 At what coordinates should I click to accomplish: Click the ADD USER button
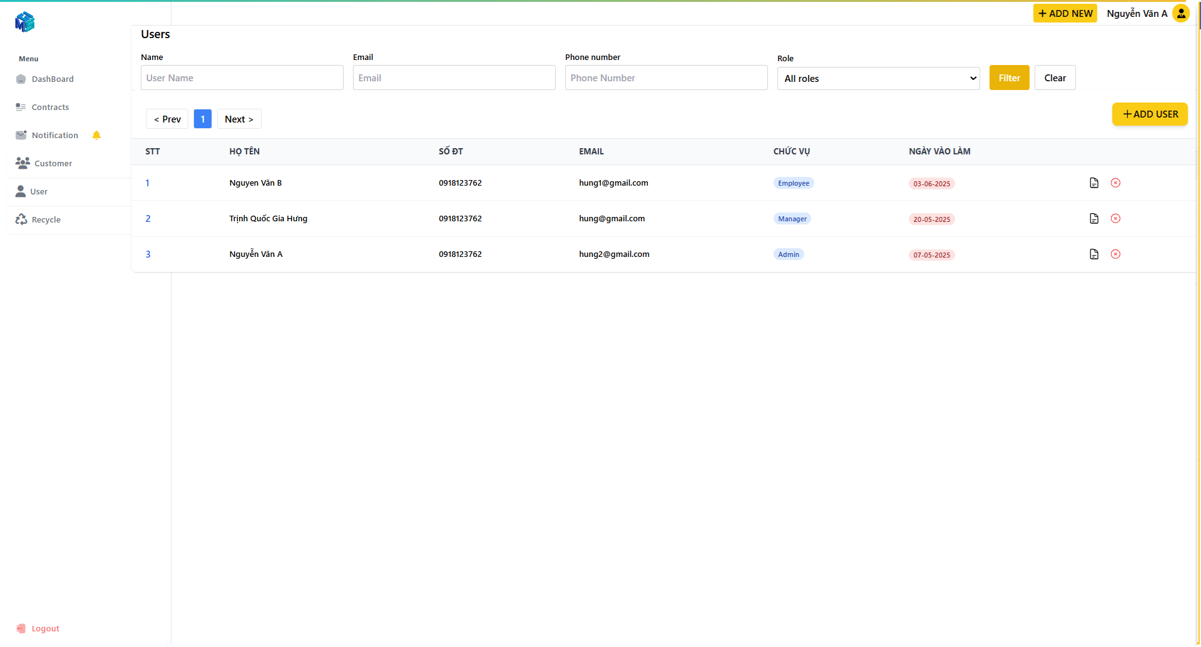(x=1149, y=114)
